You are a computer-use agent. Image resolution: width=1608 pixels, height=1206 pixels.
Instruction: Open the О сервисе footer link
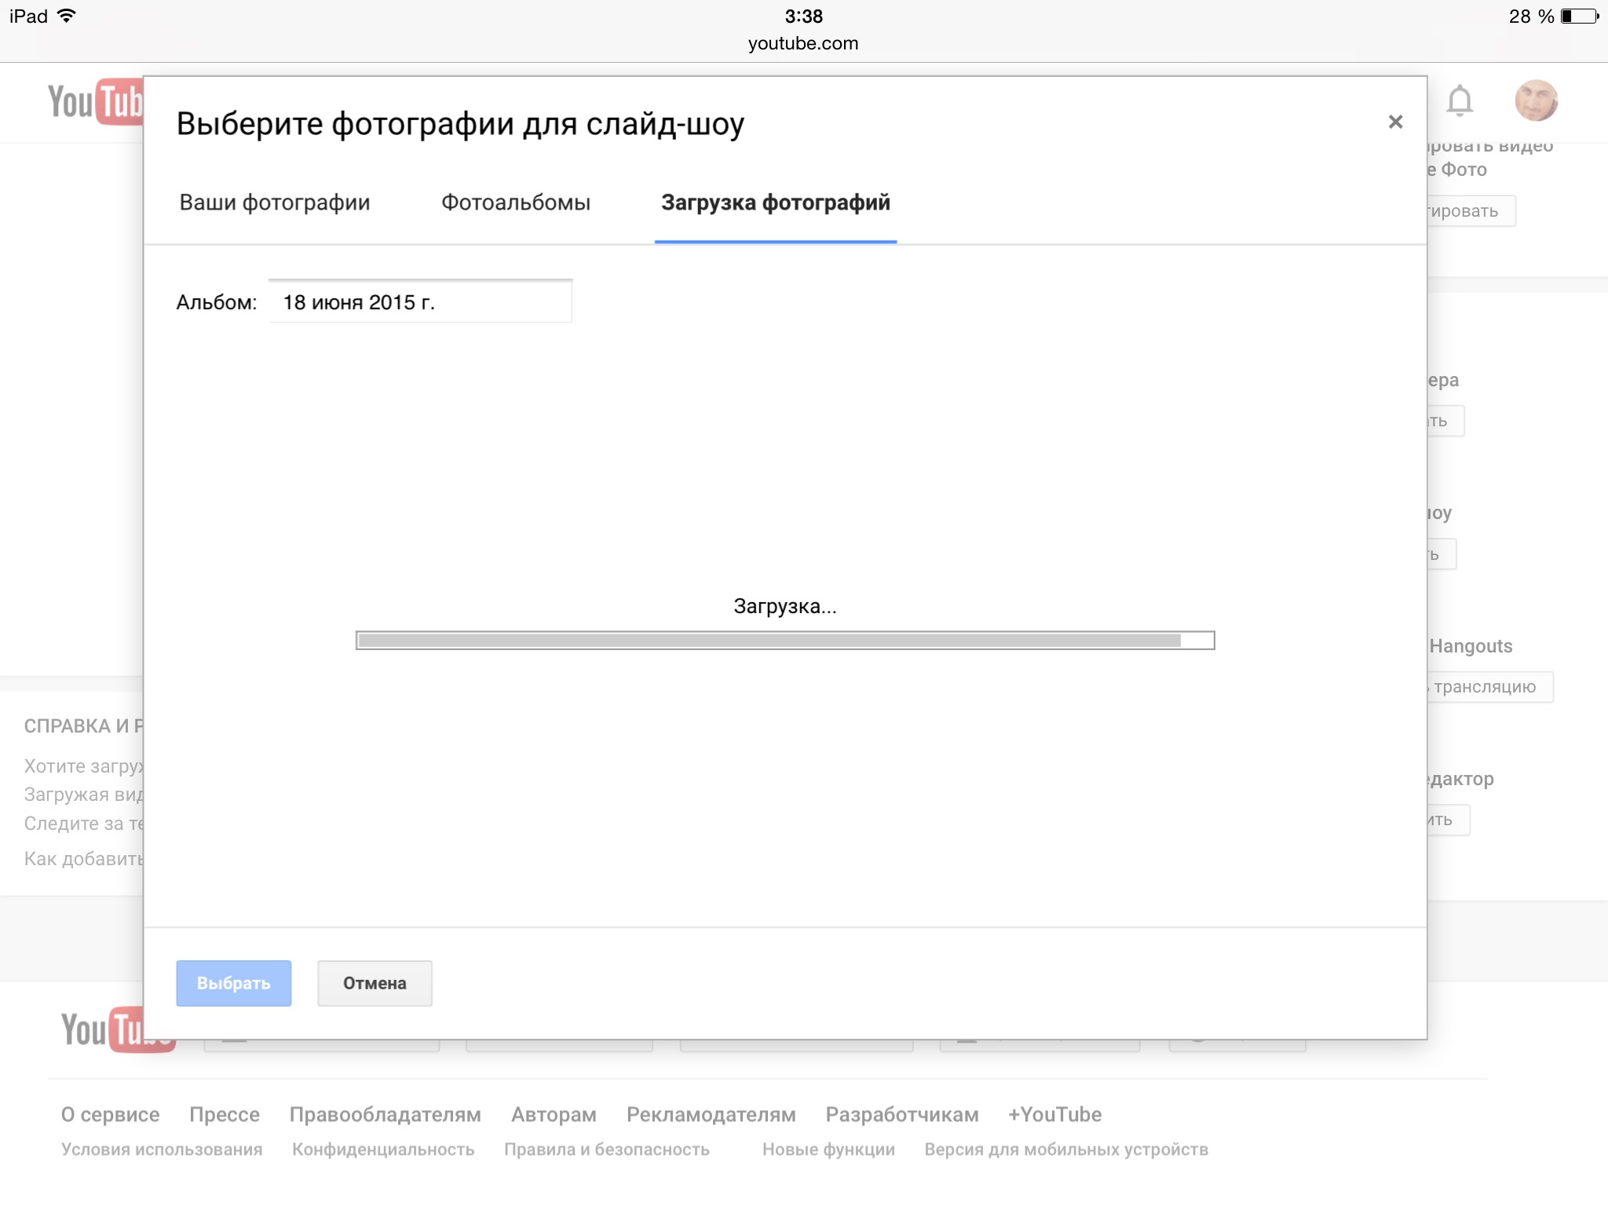[110, 1114]
